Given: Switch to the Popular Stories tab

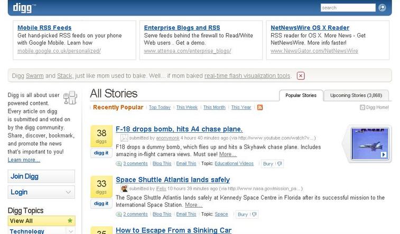Looking at the screenshot, I should [x=301, y=95].
